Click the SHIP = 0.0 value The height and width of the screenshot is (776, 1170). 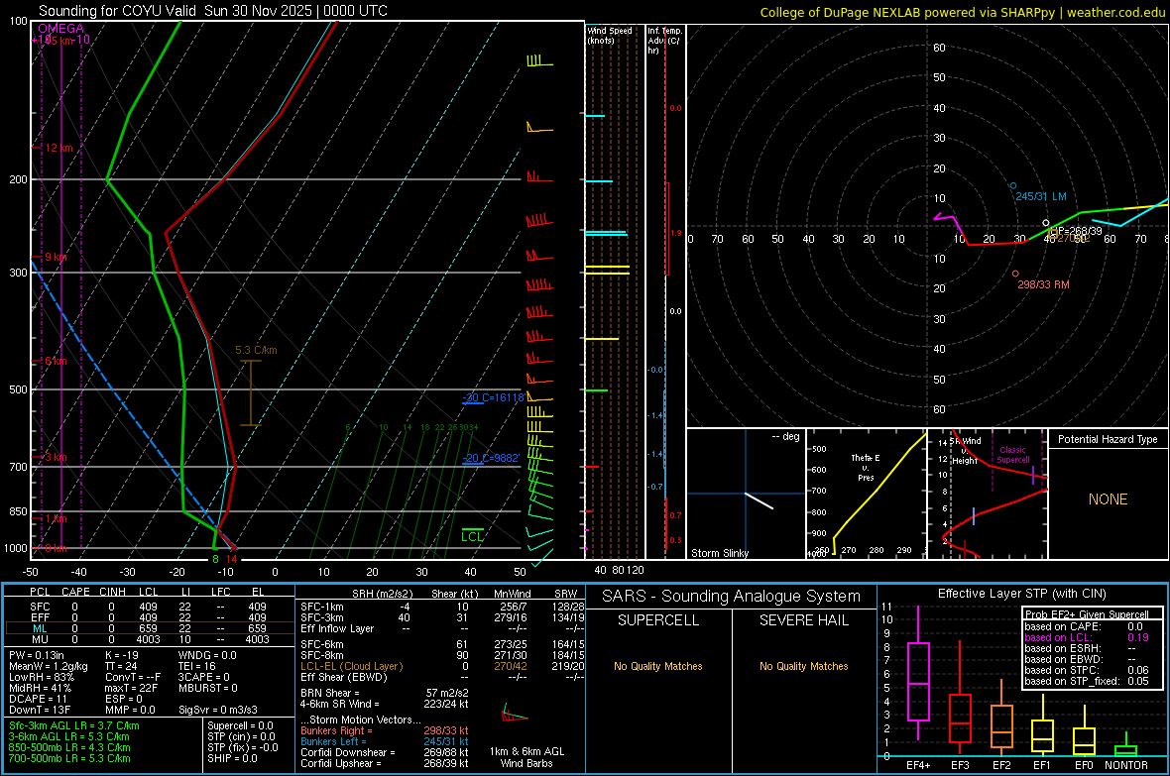[232, 758]
